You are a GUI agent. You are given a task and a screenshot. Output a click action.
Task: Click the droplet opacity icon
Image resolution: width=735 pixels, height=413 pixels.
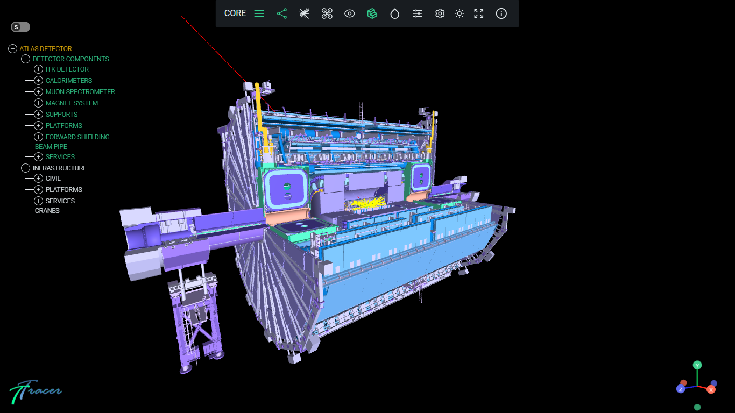coord(395,13)
